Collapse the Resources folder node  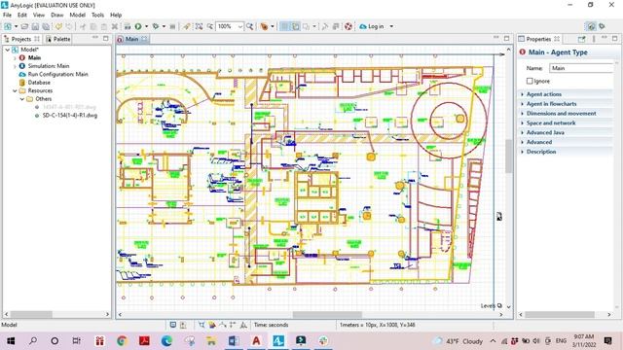tap(15, 90)
